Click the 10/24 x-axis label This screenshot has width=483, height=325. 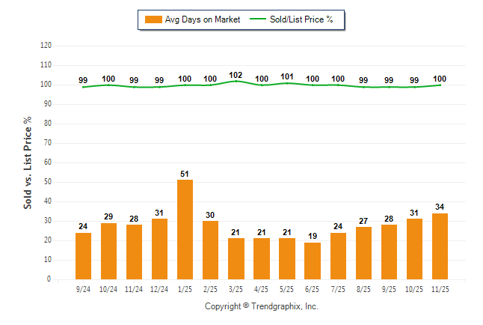108,288
